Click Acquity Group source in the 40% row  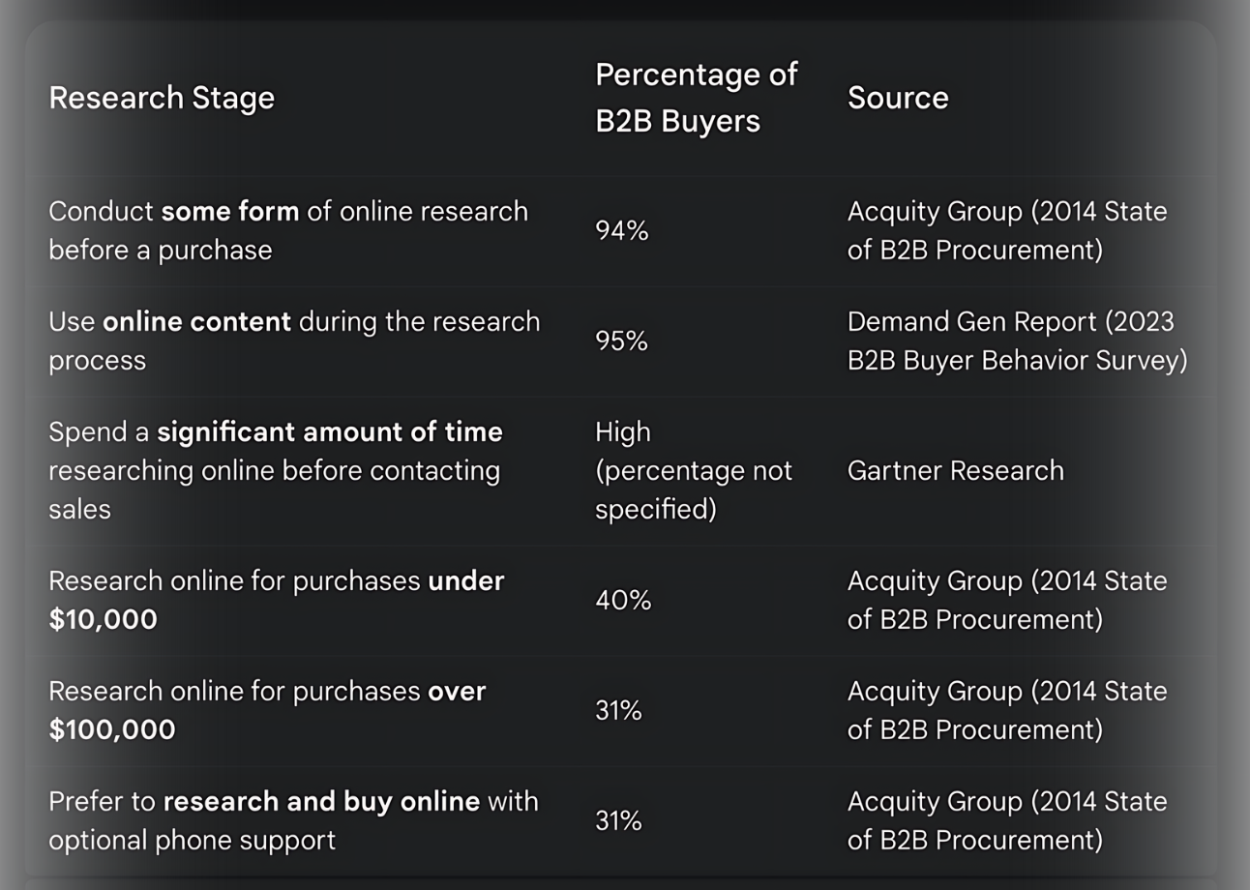(x=1007, y=600)
